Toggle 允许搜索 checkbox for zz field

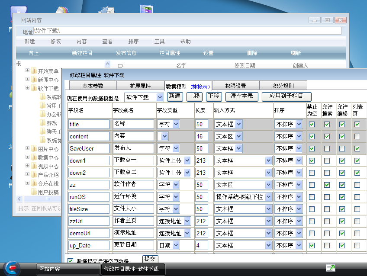tap(327, 185)
